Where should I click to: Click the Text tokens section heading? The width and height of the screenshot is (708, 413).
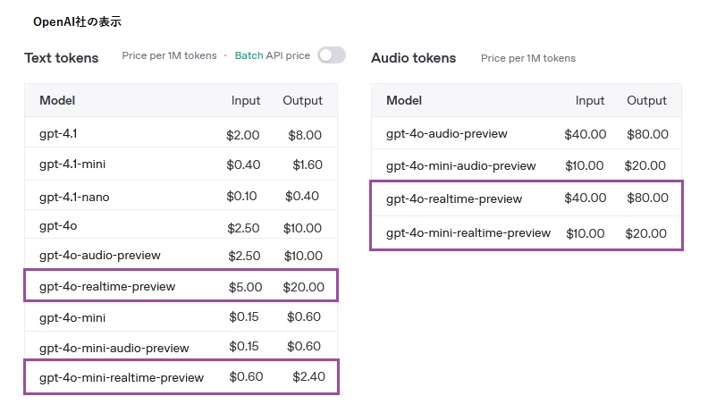point(62,58)
